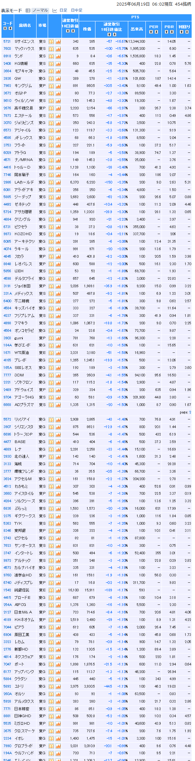This screenshot has height=761, width=195.
Task: Open the book icon for 5721 Sサイエンス
Action: (51, 41)
